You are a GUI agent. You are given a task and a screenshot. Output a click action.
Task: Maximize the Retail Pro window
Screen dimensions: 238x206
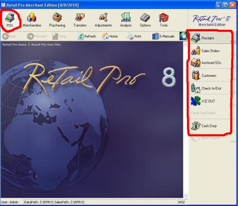(226, 5)
